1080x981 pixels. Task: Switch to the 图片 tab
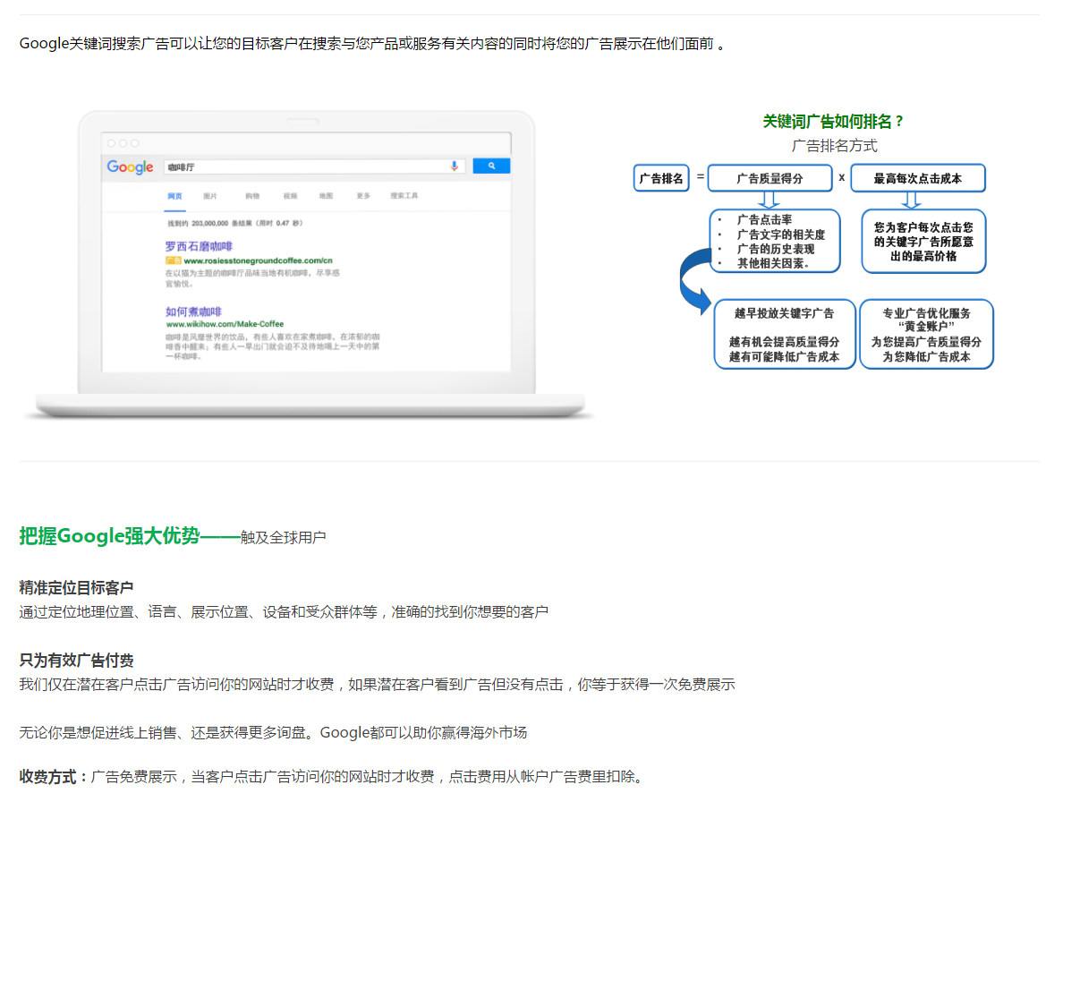pyautogui.click(x=210, y=196)
